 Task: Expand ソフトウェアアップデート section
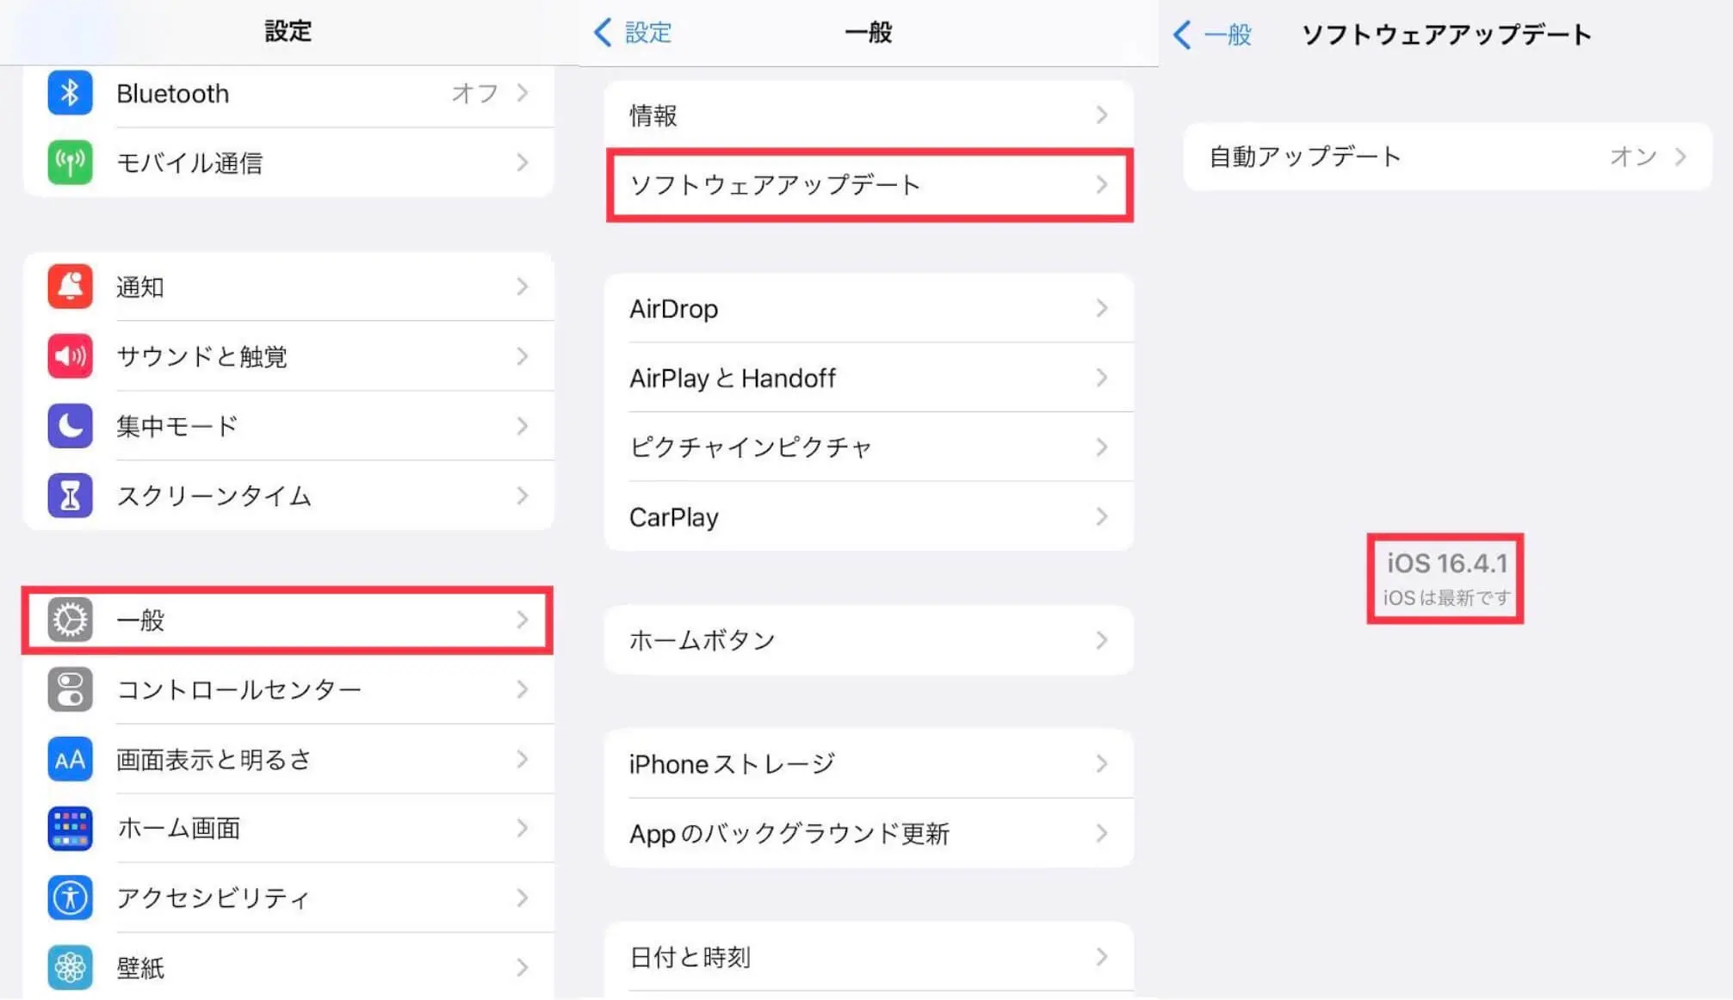tap(865, 186)
